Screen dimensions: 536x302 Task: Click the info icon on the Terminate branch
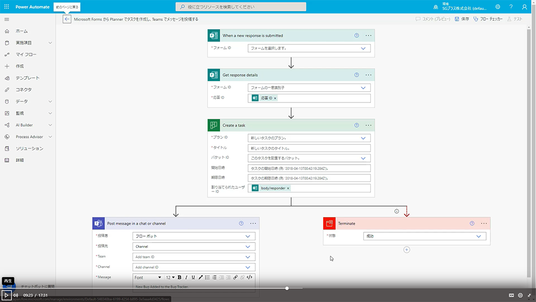coord(397,211)
